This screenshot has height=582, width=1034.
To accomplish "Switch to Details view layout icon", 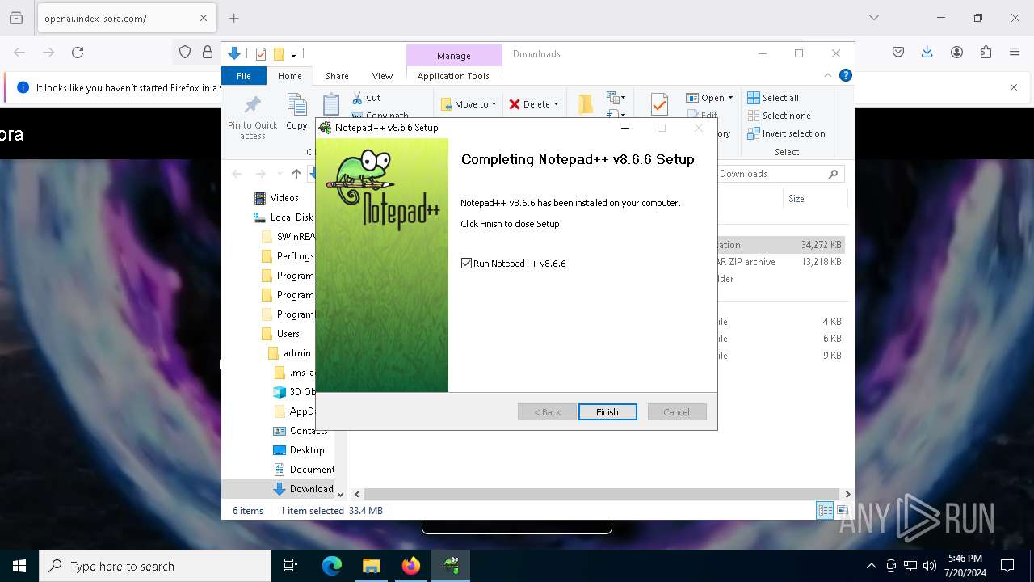I will pos(825,510).
